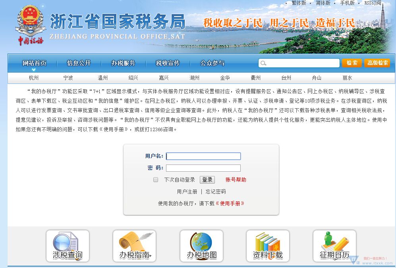Open the 涉税查询 tax inquiry icon

pyautogui.click(x=68, y=246)
